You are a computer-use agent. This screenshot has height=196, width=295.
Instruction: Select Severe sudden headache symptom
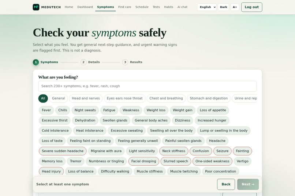[63, 151]
